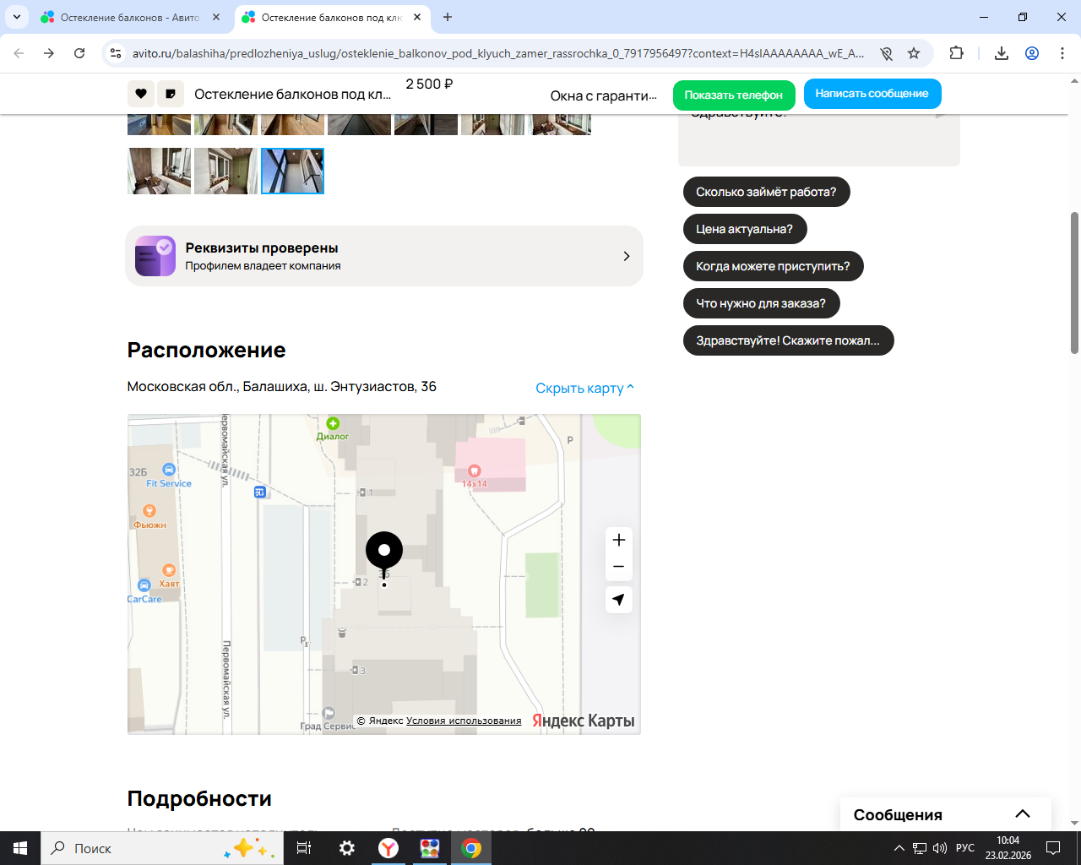The width and height of the screenshot is (1081, 865).
Task: Select the Сколько займёт работа? quick question
Action: tap(766, 192)
